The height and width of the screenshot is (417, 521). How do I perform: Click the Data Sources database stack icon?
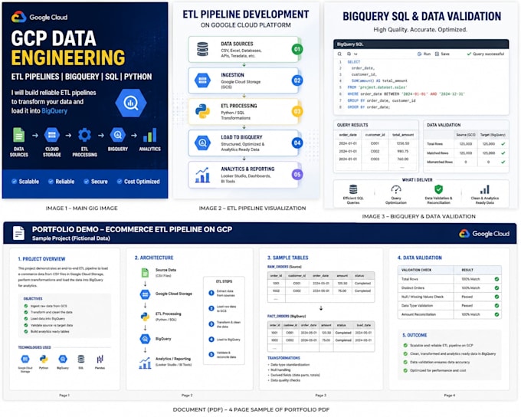click(202, 49)
